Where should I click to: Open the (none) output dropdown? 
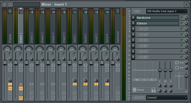pos(167,98)
